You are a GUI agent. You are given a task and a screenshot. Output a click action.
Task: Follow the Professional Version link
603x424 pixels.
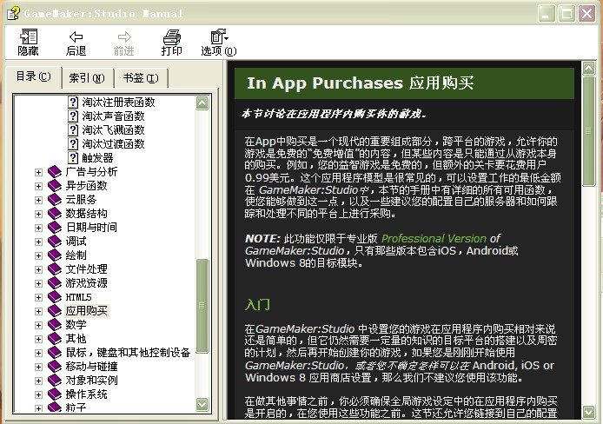point(434,239)
